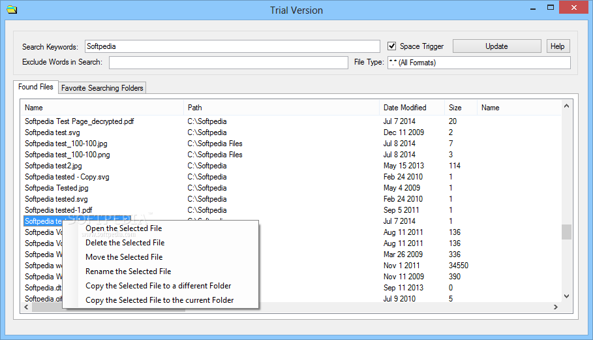The height and width of the screenshot is (340, 593).
Task: Click date Nov 11 2009
Action: pyautogui.click(x=404, y=277)
